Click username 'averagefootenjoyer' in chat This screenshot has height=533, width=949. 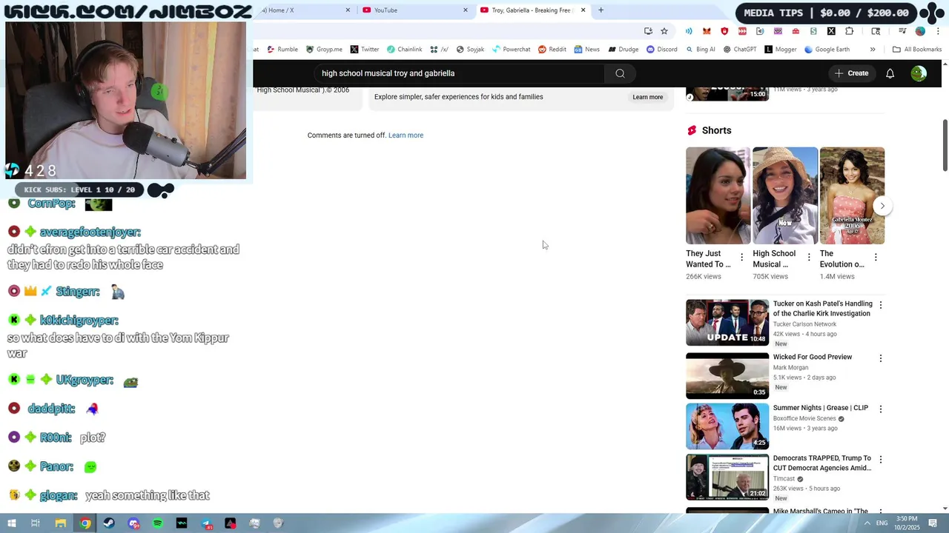tap(90, 232)
